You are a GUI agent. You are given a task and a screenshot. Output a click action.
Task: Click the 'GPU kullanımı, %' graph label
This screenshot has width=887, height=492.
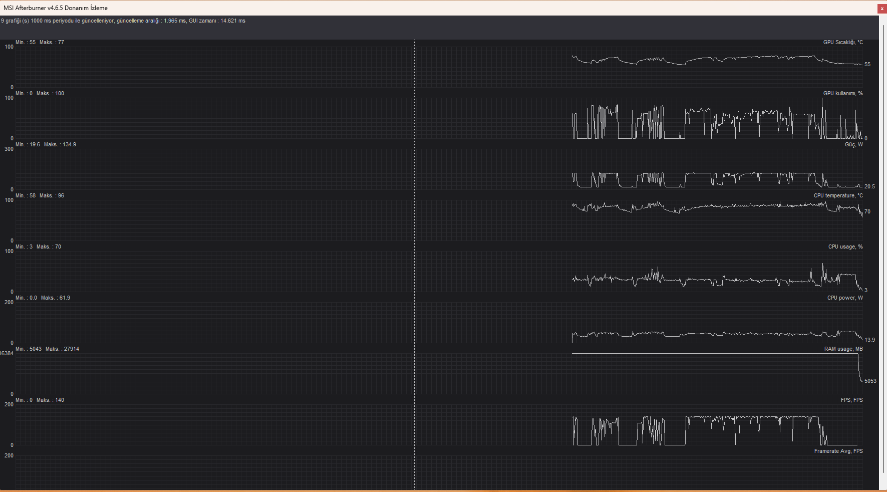pyautogui.click(x=843, y=94)
